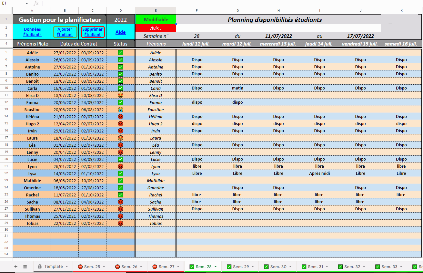This screenshot has width=423, height=273.
Task: Click Lynn's angry face status icon
Action: [x=121, y=166]
